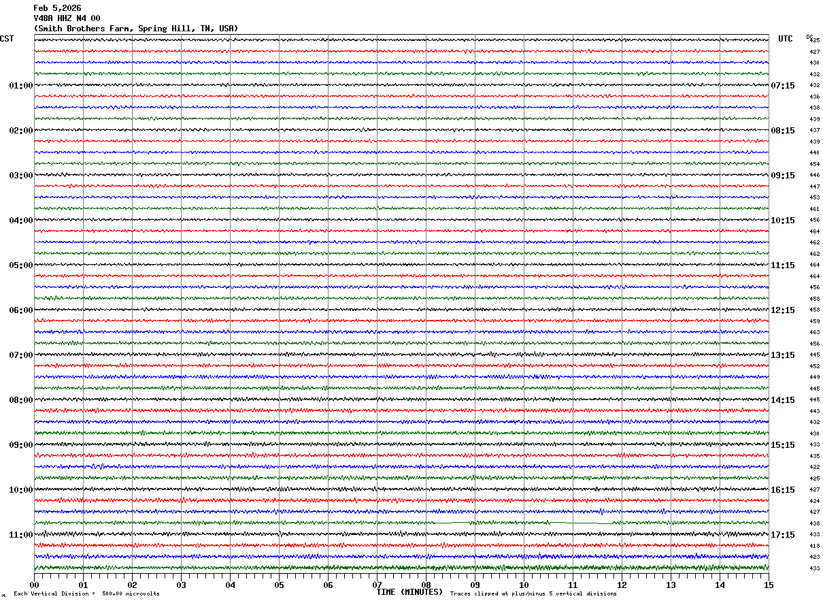The width and height of the screenshot is (823, 603).
Task: Click the 13:15 UTC time label
Action: click(x=783, y=355)
